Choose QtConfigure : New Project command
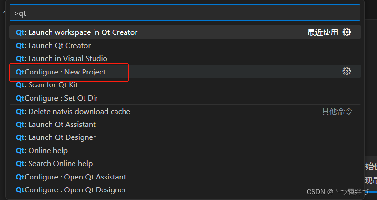This screenshot has width=377, height=200. coord(185,72)
